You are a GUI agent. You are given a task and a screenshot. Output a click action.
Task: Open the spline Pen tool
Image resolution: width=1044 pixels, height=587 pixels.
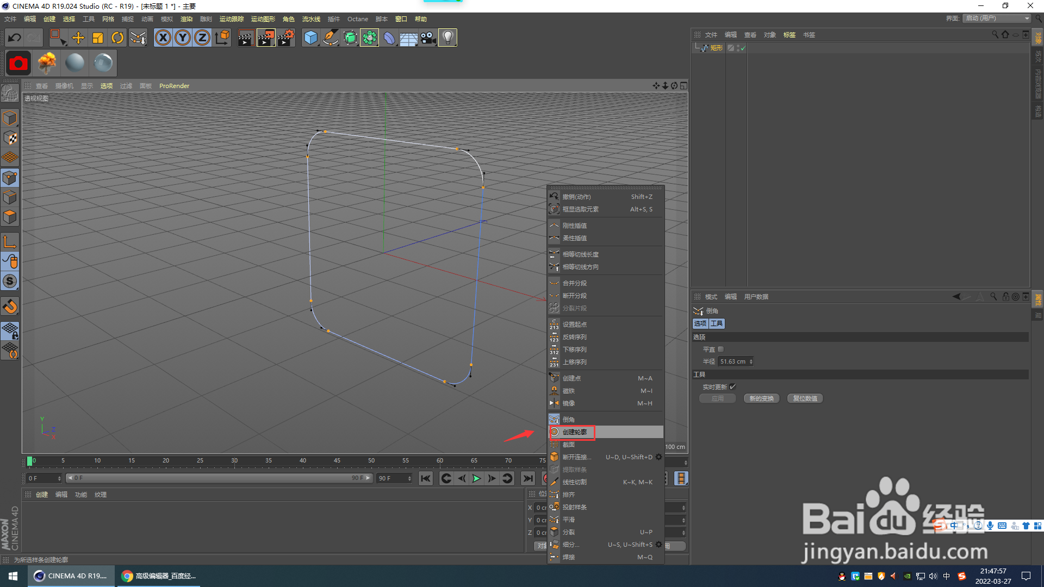pyautogui.click(x=331, y=38)
